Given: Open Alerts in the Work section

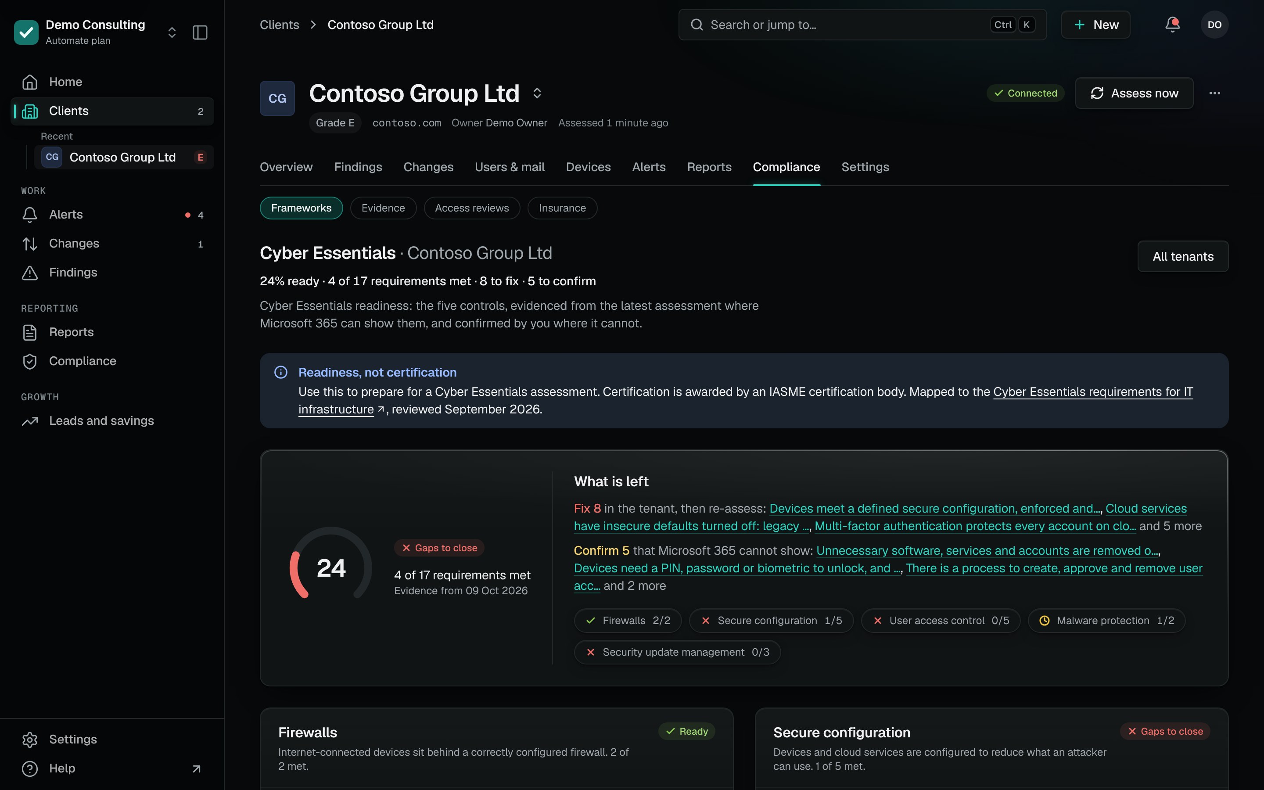Looking at the screenshot, I should pos(112,215).
